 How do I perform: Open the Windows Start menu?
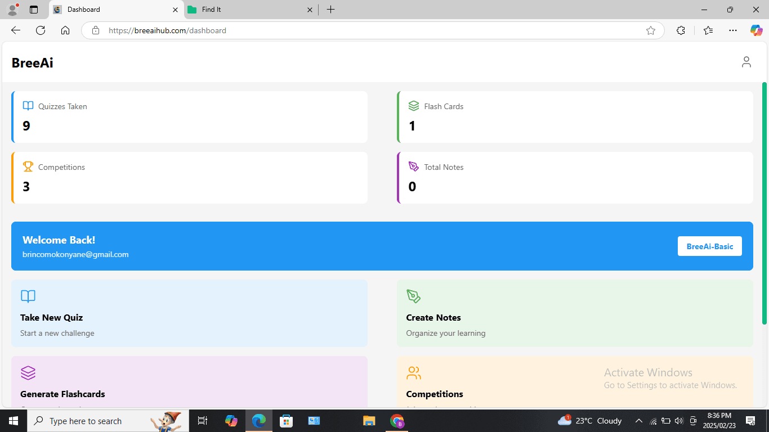click(14, 421)
